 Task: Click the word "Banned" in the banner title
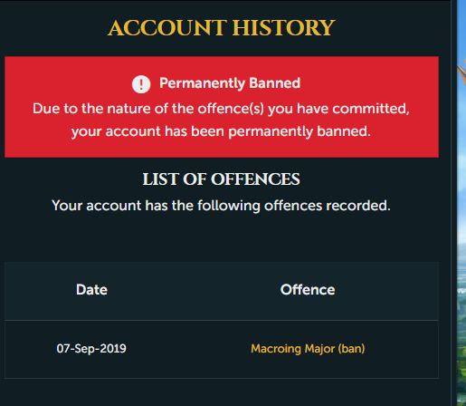pyautogui.click(x=275, y=83)
